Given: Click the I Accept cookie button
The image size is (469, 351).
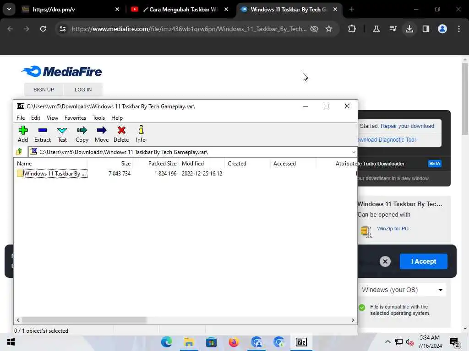Looking at the screenshot, I should [x=424, y=261].
